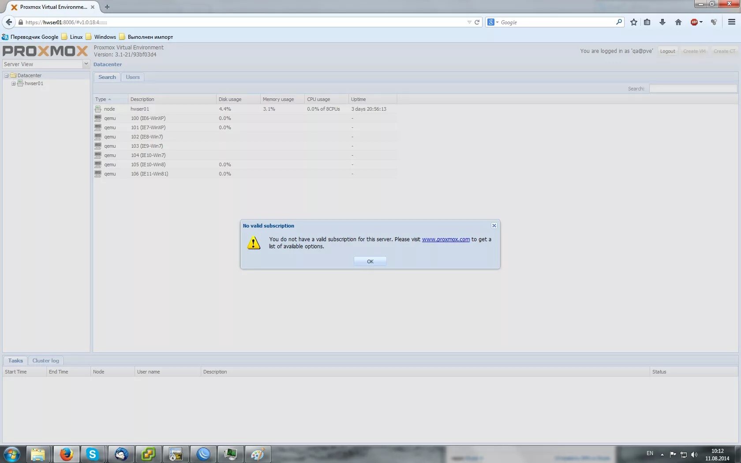
Task: Click the '3 days 20:56:13' uptime value
Action: click(369, 109)
